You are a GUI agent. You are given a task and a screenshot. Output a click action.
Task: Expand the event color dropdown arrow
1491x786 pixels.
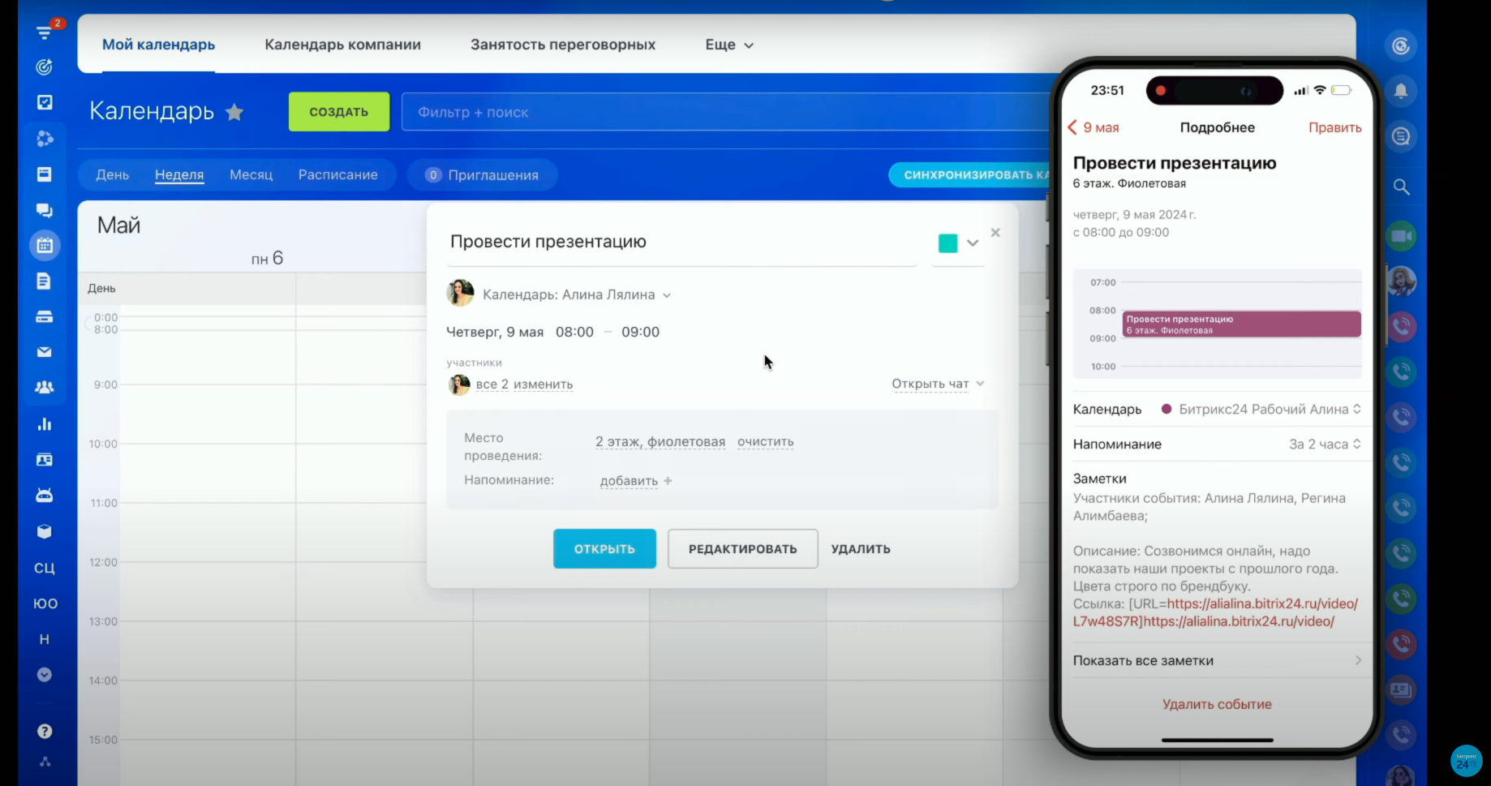973,243
